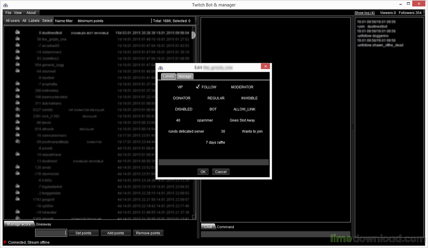The width and height of the screenshot is (428, 248).
Task: Toggle the DONATOR label
Action: point(182,98)
